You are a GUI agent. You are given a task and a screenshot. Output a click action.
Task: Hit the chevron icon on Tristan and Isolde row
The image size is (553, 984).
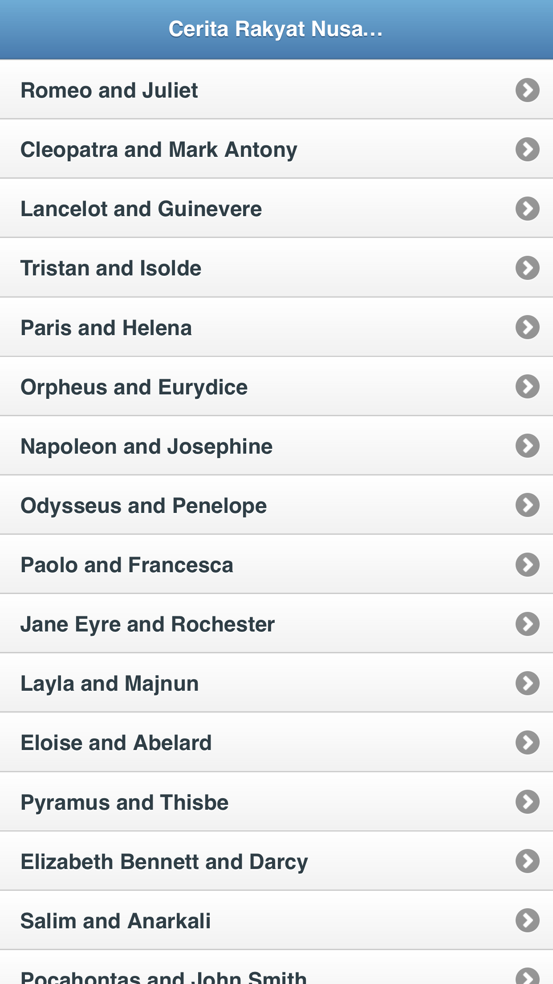pos(528,268)
